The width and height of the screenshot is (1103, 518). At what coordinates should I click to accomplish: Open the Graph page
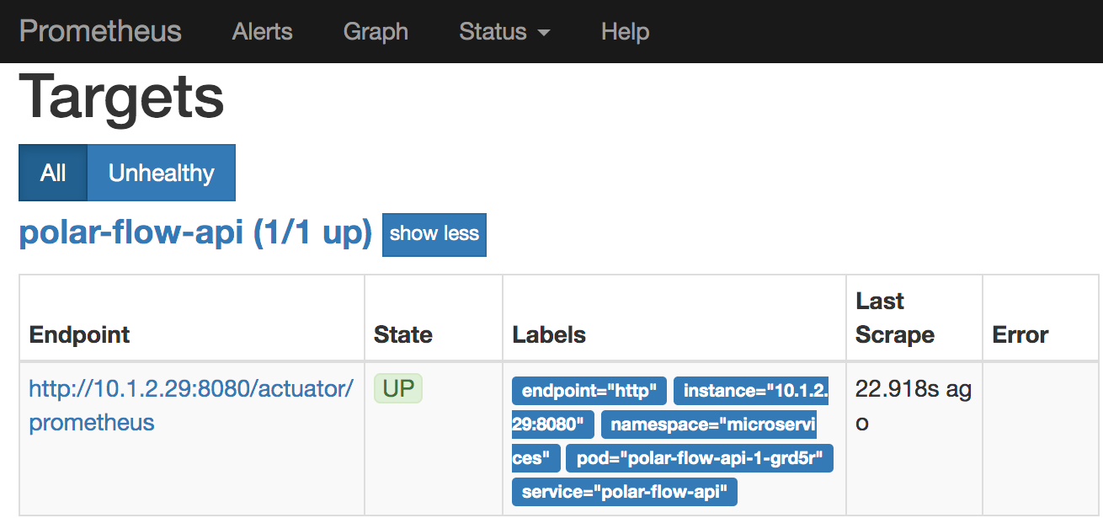[x=376, y=32]
